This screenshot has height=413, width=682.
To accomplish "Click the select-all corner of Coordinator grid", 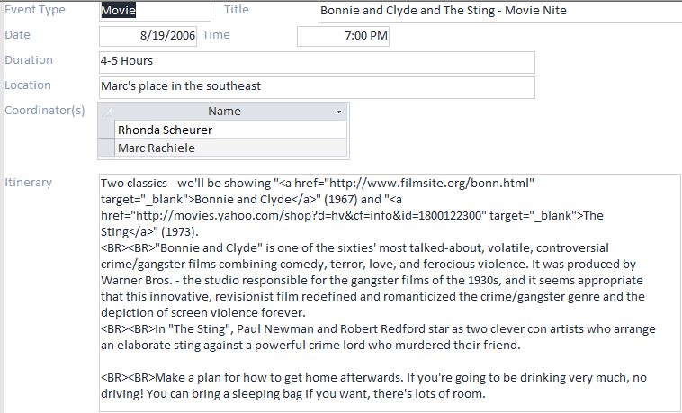I will (105, 112).
